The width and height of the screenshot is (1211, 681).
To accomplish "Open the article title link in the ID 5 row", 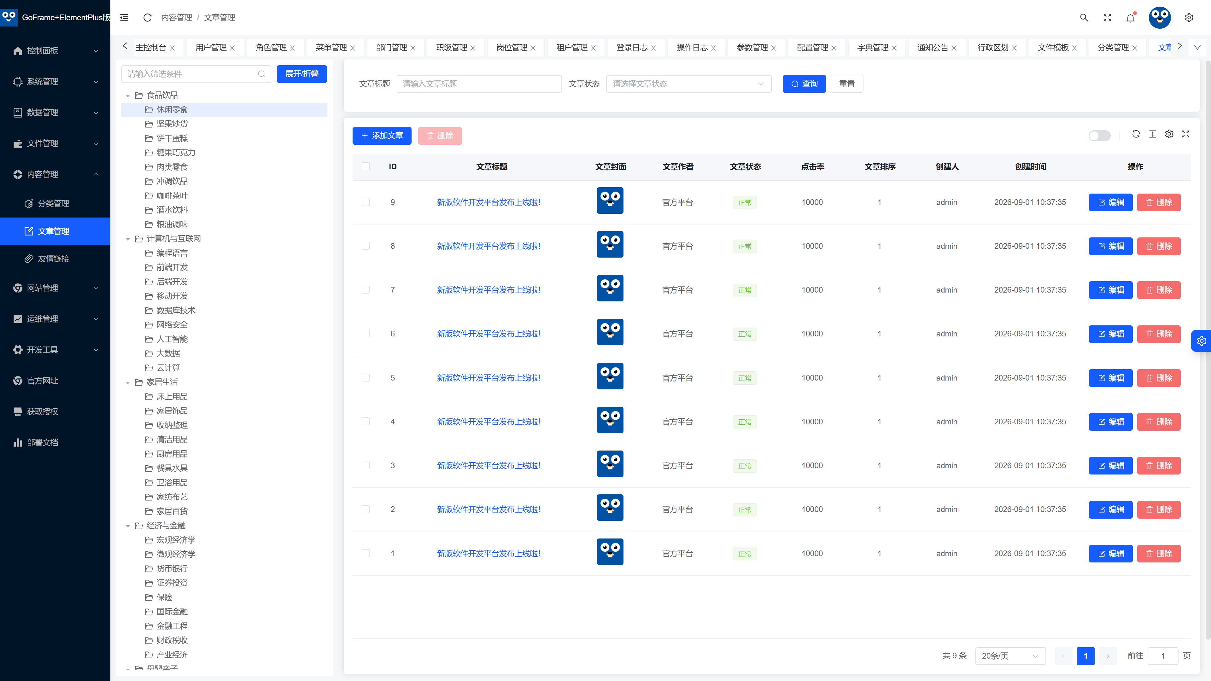I will [489, 378].
